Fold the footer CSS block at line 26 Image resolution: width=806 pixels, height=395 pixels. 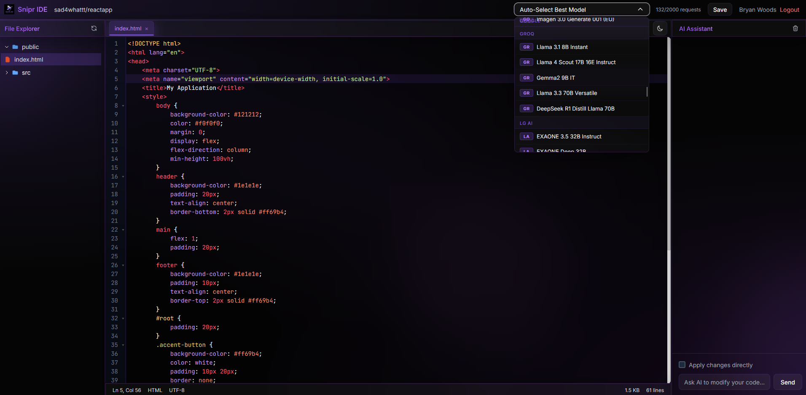(123, 265)
